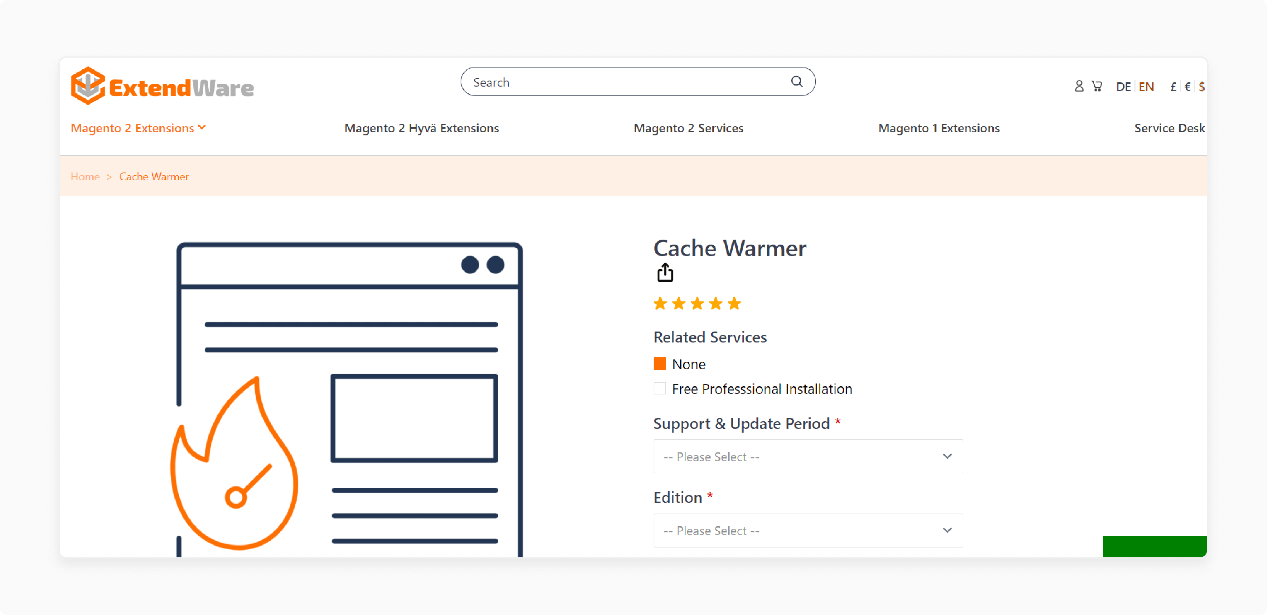Image resolution: width=1267 pixels, height=615 pixels.
Task: Click the Cache Warmer breadcrumb
Action: [x=154, y=176]
